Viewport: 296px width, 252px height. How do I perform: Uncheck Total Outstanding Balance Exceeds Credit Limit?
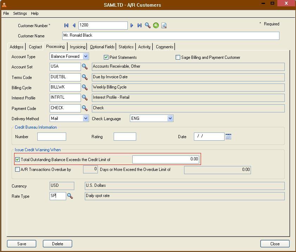pyautogui.click(x=17, y=159)
